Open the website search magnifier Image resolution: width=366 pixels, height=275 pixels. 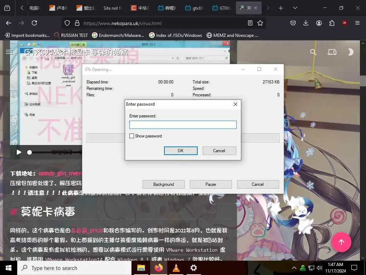(313, 52)
